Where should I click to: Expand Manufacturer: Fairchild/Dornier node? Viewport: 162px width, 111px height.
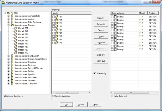[9, 68]
